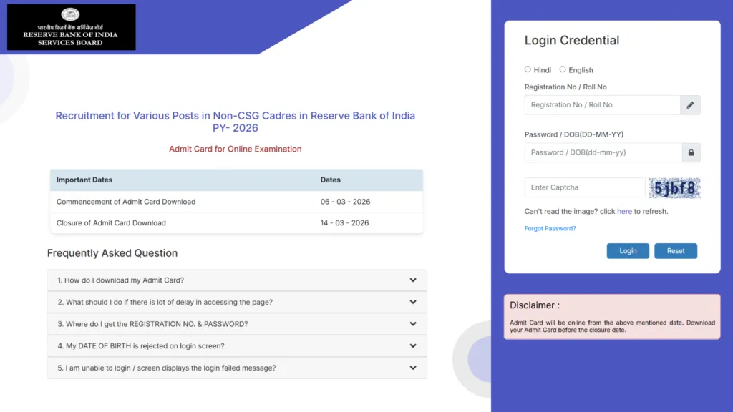Open the Forgot Password link
Screen dimensions: 733x412
[550, 228]
